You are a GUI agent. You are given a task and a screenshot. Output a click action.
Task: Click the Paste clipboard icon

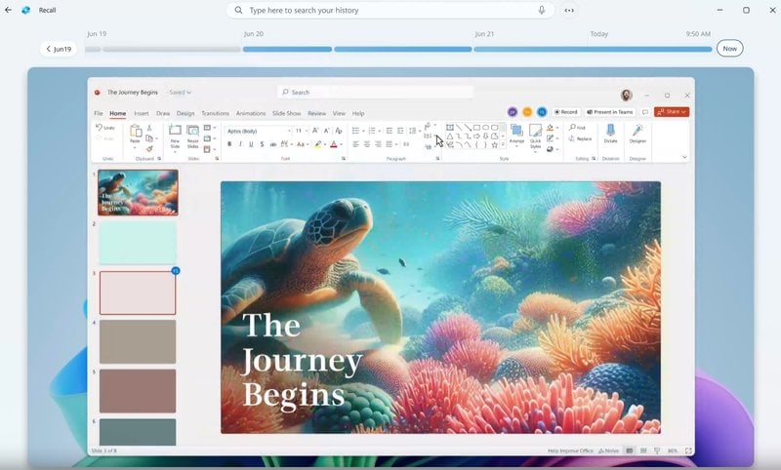tap(136, 132)
